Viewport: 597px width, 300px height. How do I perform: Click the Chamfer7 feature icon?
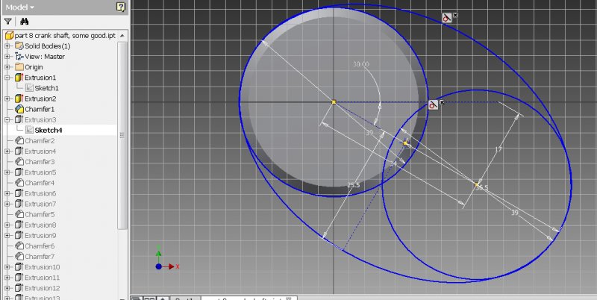[19, 257]
